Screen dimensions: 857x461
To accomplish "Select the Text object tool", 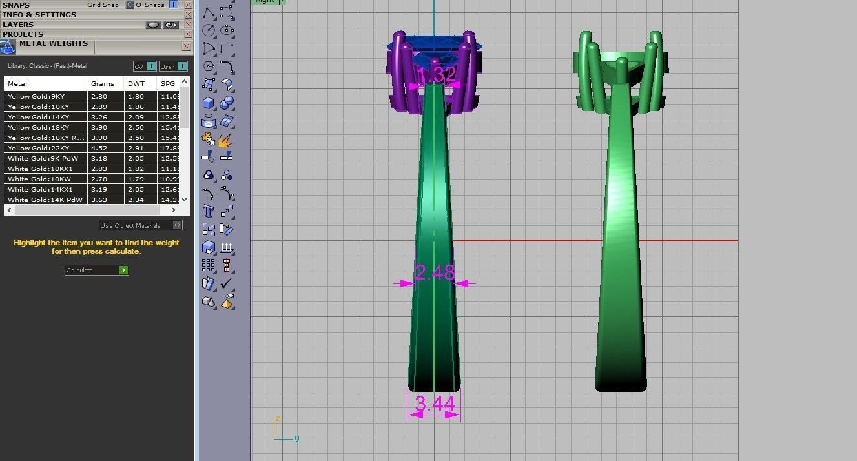I will [x=209, y=211].
